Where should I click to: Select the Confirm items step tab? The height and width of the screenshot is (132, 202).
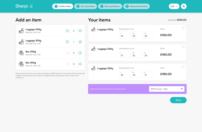click(x=62, y=6)
